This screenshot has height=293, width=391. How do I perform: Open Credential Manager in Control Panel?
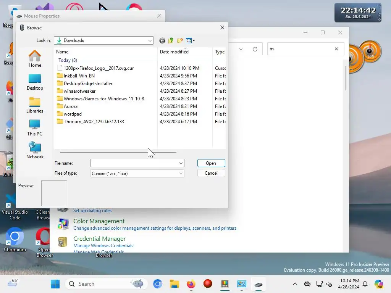point(99,239)
